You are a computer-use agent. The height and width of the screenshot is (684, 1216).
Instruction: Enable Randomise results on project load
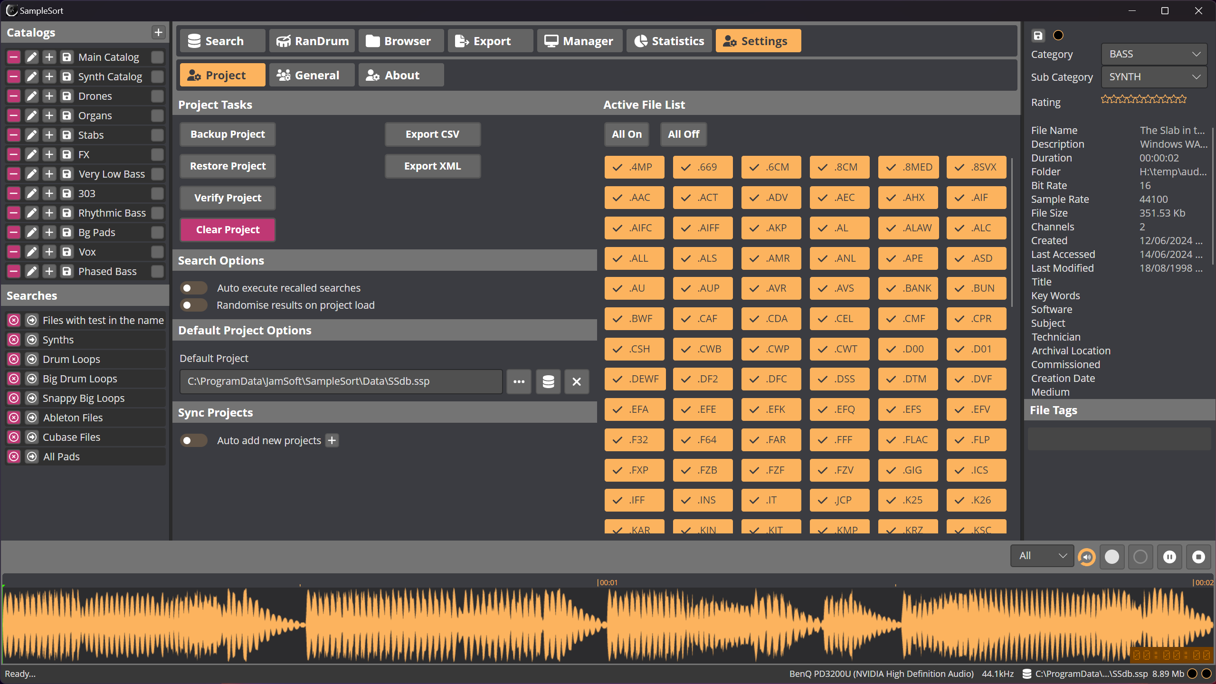[x=193, y=305]
